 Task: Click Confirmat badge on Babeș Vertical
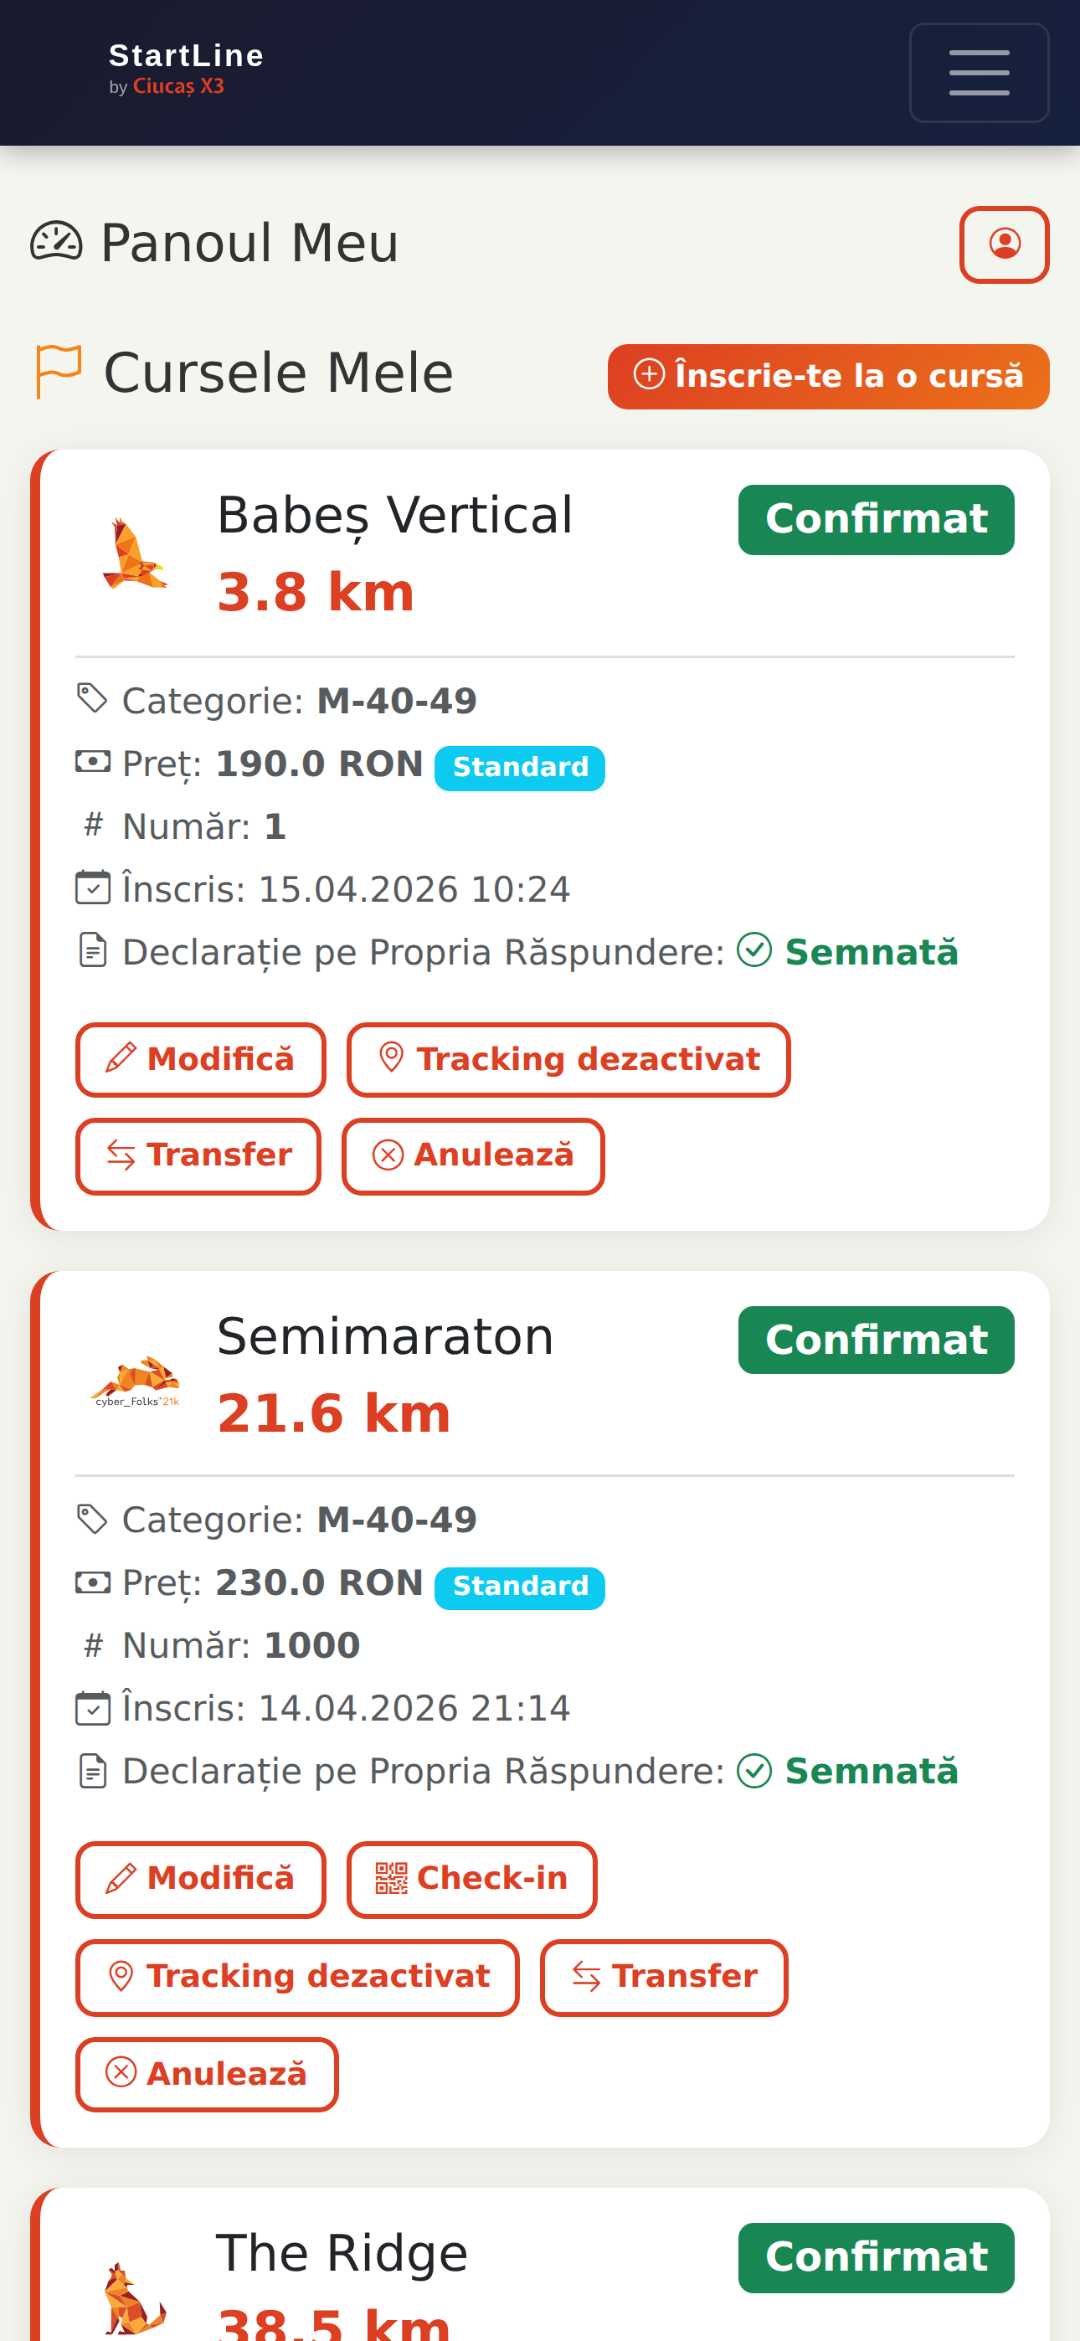[876, 520]
